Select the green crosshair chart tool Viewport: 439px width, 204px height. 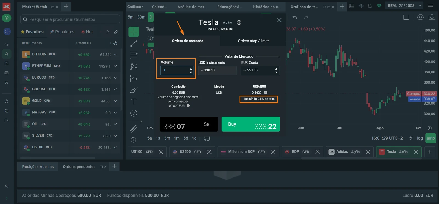pos(134,32)
